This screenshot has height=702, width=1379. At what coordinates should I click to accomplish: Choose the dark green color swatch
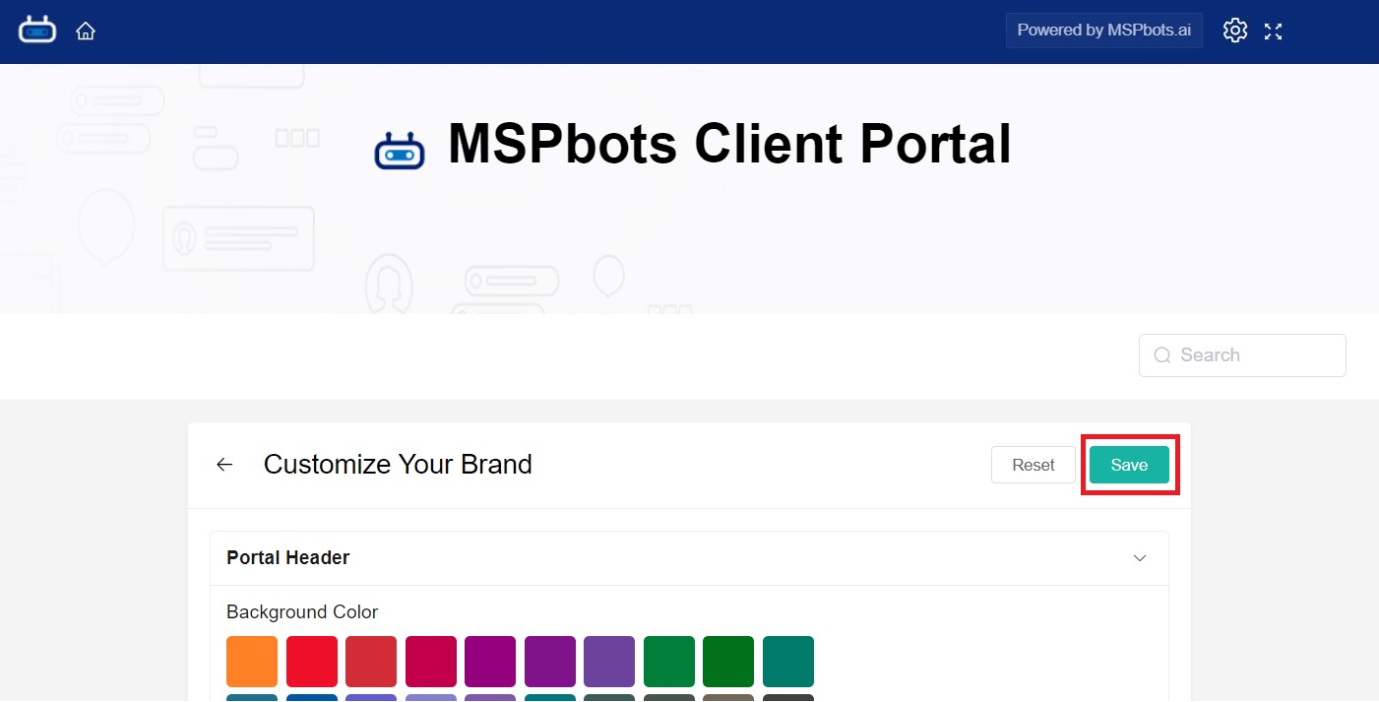pyautogui.click(x=728, y=661)
